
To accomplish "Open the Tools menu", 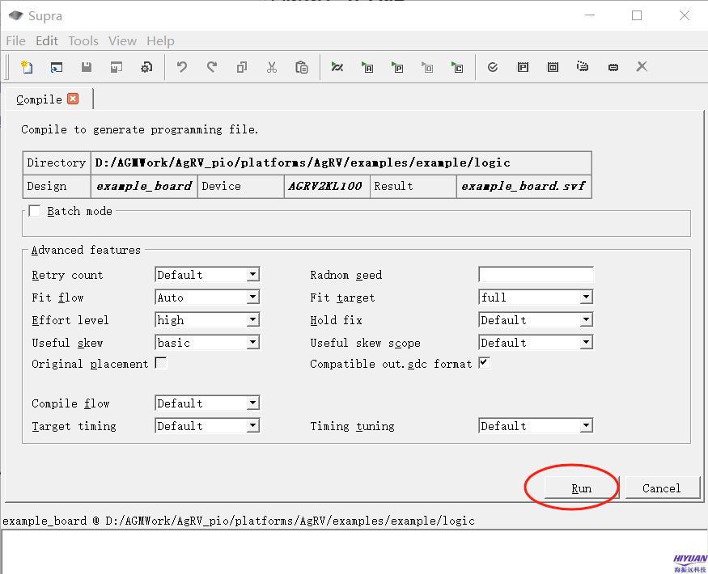I will [x=83, y=40].
